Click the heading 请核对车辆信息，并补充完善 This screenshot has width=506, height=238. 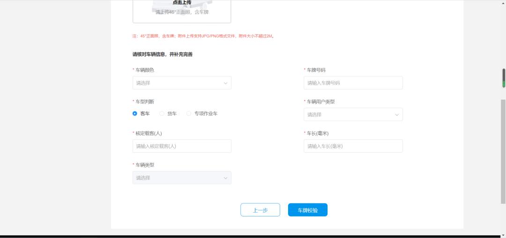162,54
